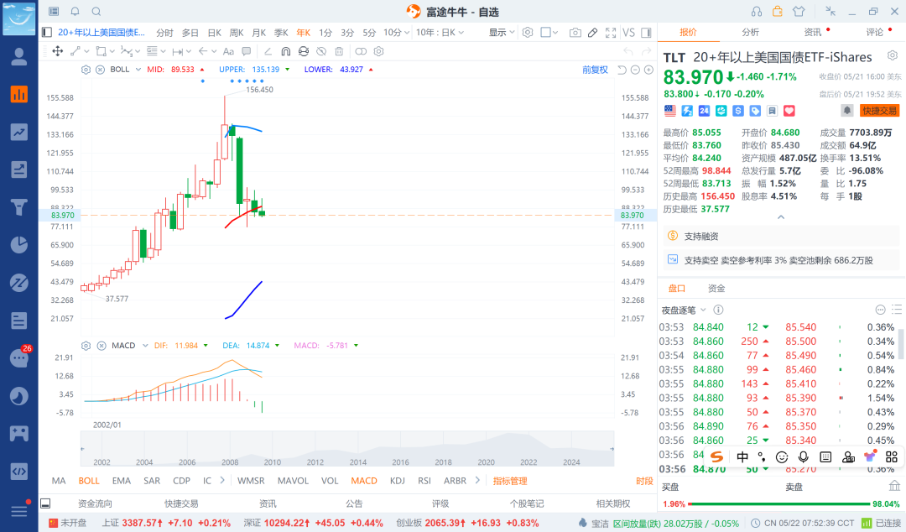Open messages chat icon with badge 26
The image size is (906, 532).
pos(19,358)
